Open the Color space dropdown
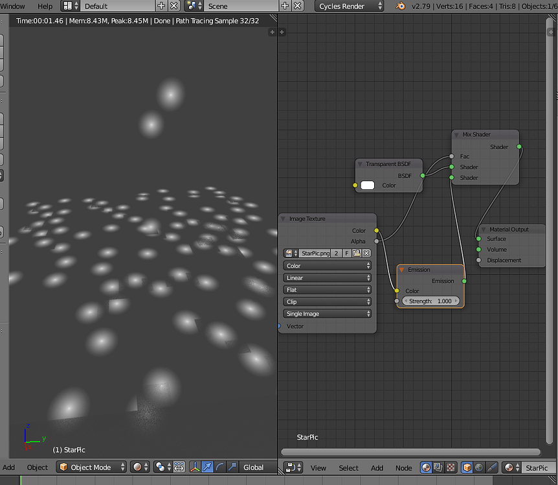This screenshot has height=485, width=558. click(328, 266)
